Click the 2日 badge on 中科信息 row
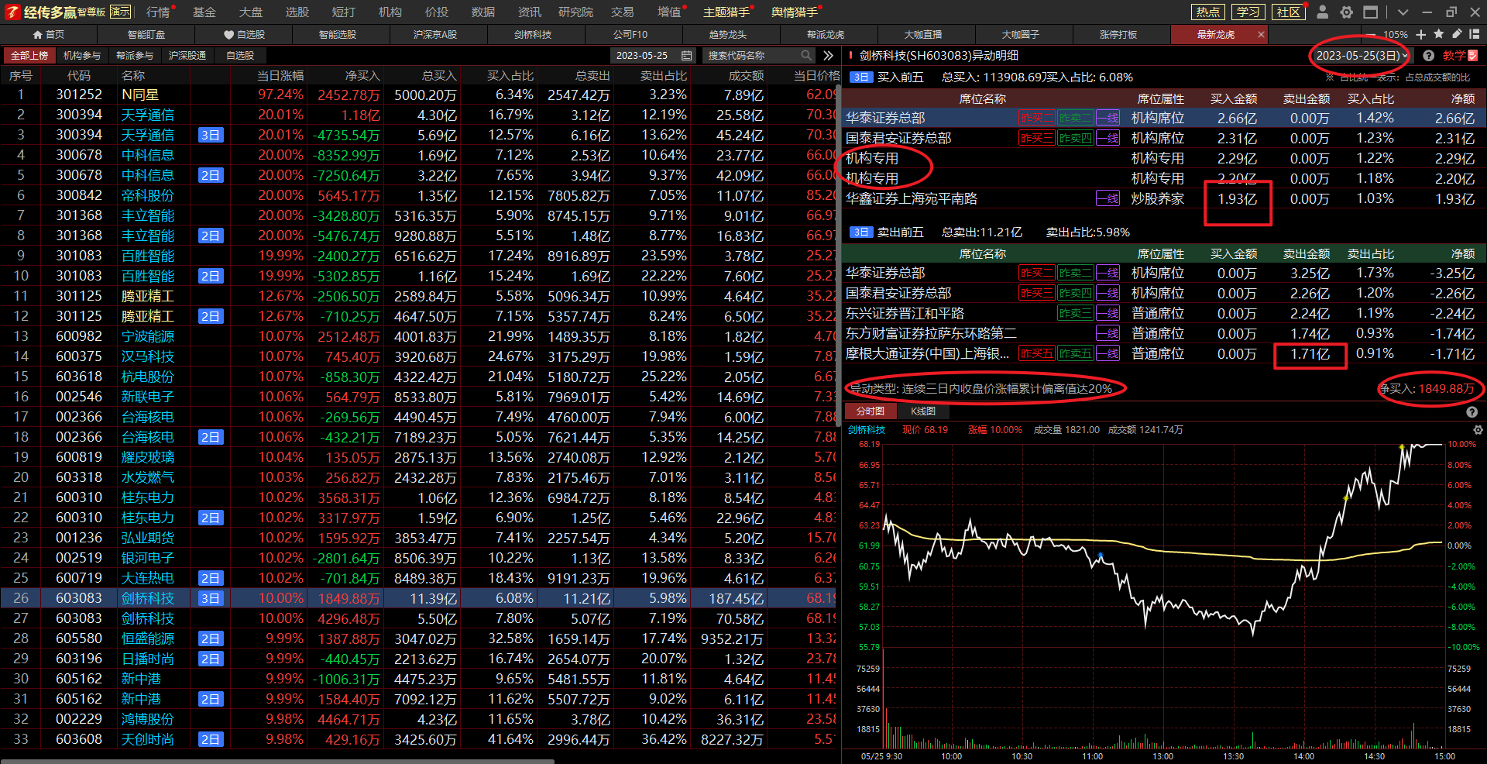Image resolution: width=1487 pixels, height=764 pixels. (x=211, y=175)
